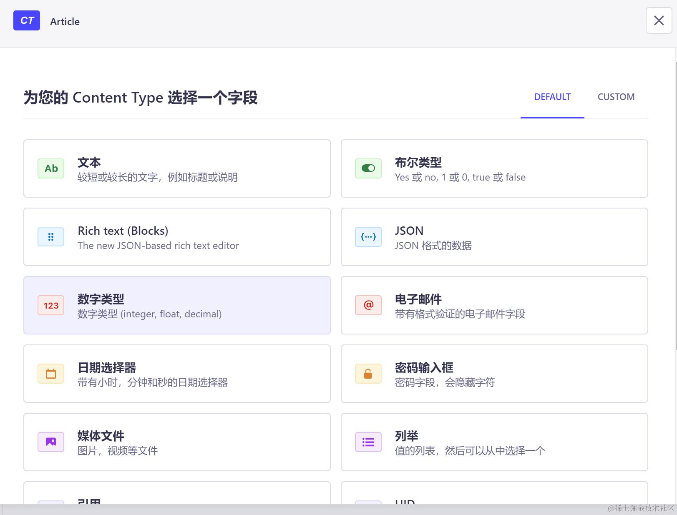Viewport: 677px width, 515px height.
Task: Click the text The new JSON-based rich text editor
Action: (x=158, y=246)
